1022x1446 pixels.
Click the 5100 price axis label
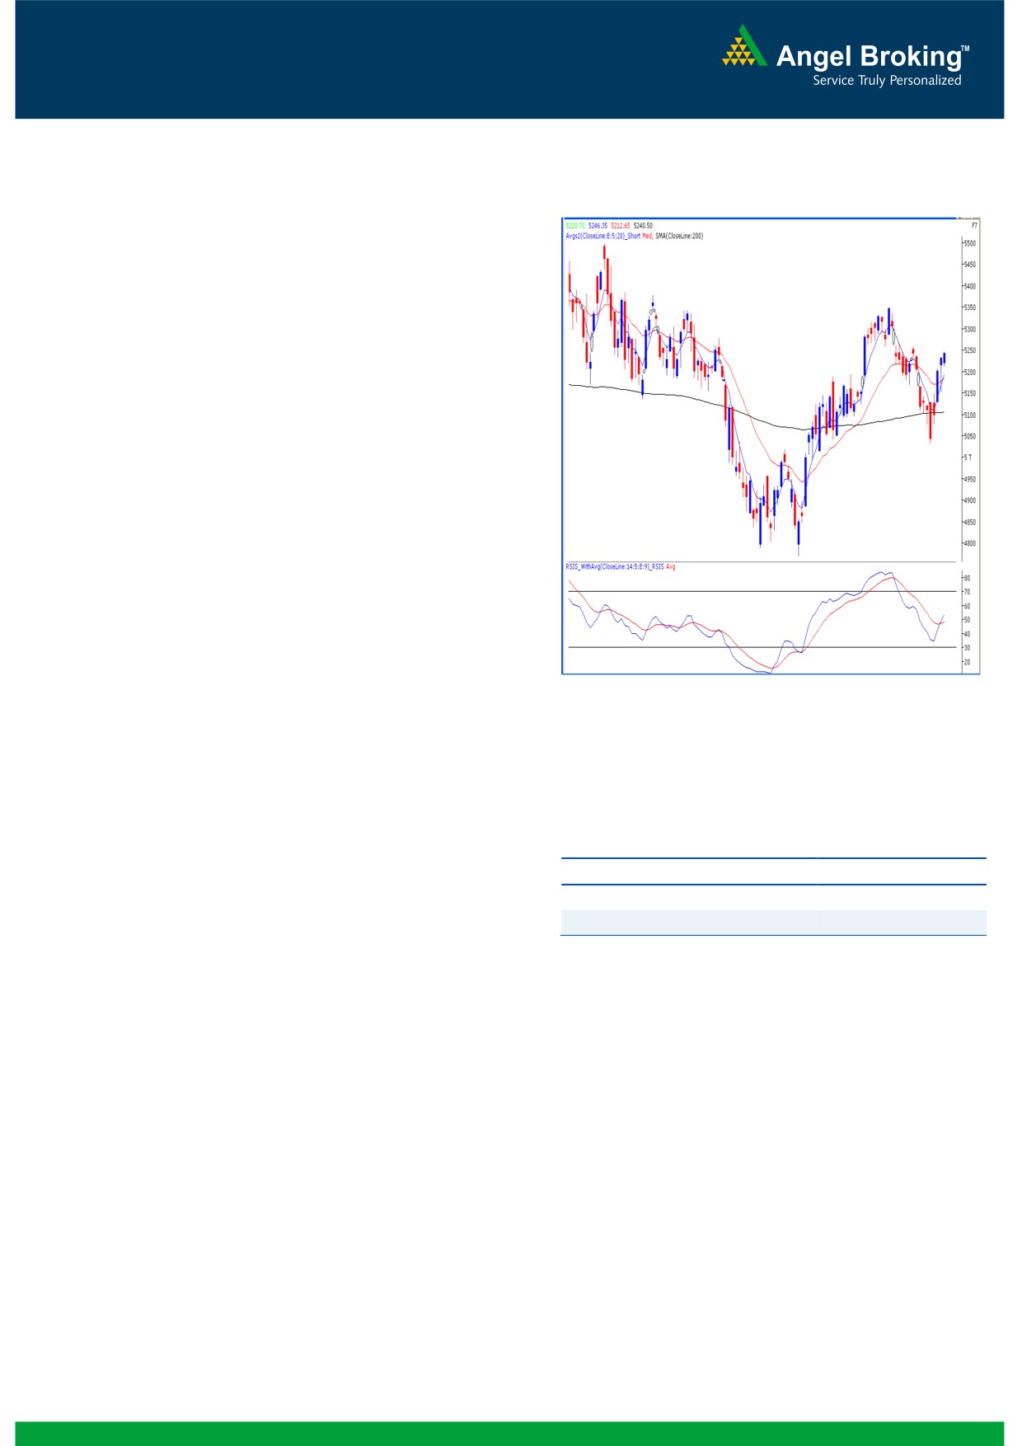[969, 415]
